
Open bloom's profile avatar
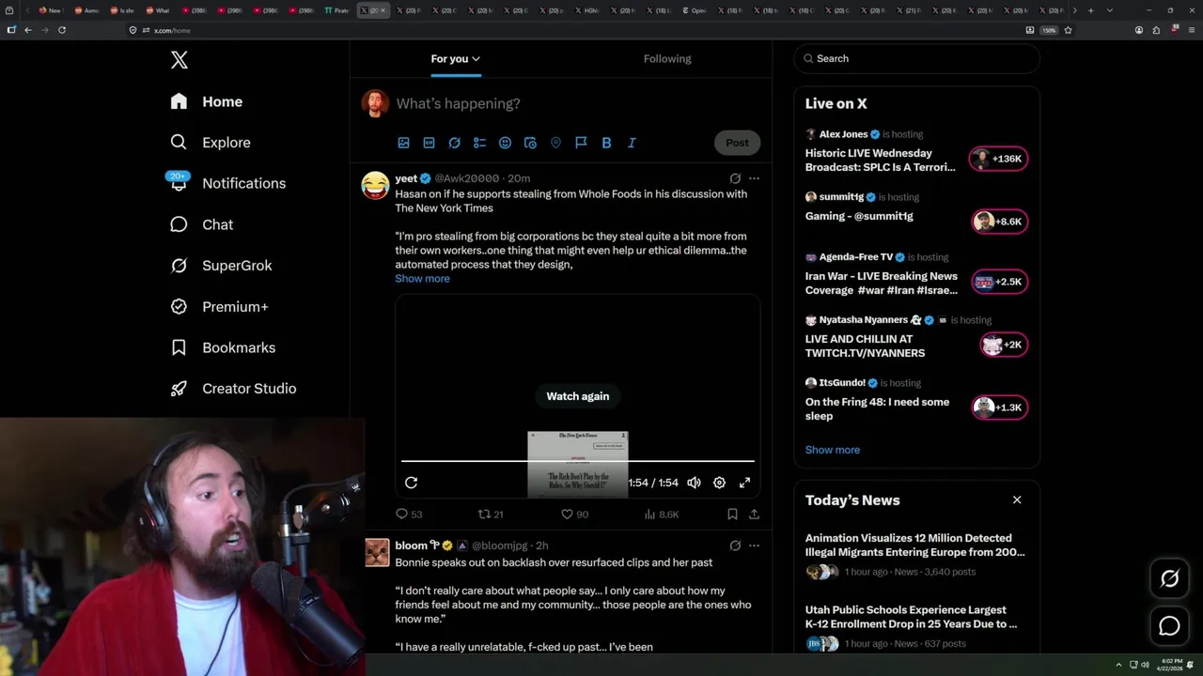pos(377,552)
